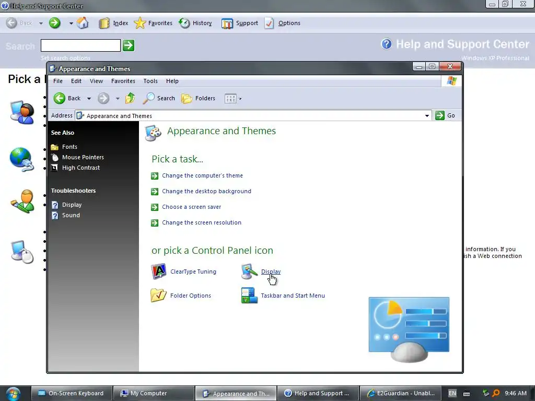Open the Folder Options icon
535x401 pixels.
coord(181,296)
